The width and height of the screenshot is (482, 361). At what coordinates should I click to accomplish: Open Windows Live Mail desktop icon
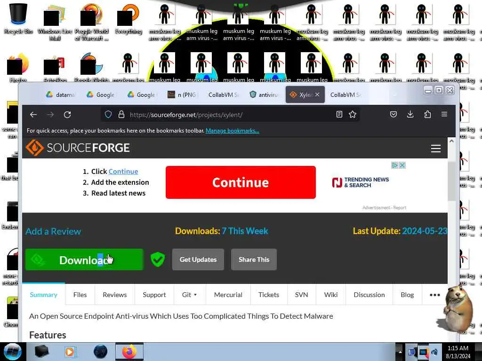[55, 22]
